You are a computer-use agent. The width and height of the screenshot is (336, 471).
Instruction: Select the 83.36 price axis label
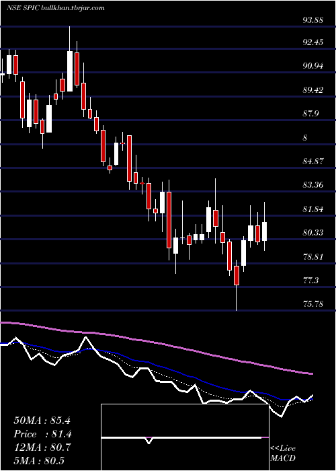[313, 185]
